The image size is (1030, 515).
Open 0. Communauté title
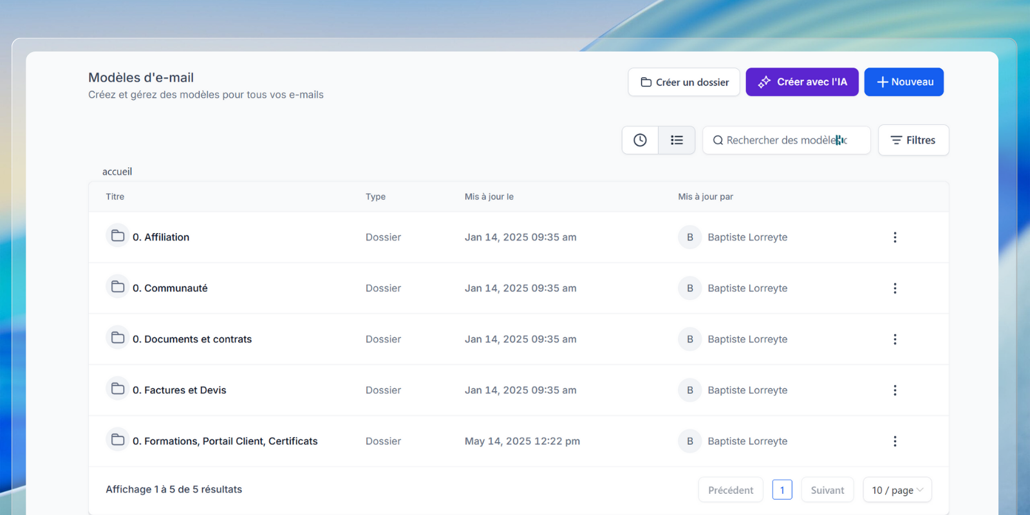[170, 288]
